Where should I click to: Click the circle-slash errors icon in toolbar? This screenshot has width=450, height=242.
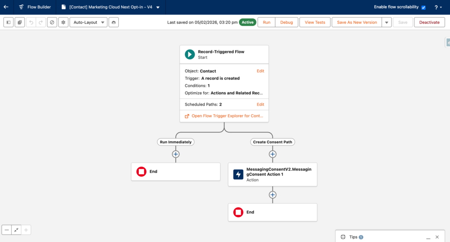(52, 22)
